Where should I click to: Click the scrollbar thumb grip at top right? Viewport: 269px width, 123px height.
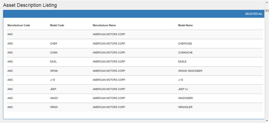coord(267,11)
